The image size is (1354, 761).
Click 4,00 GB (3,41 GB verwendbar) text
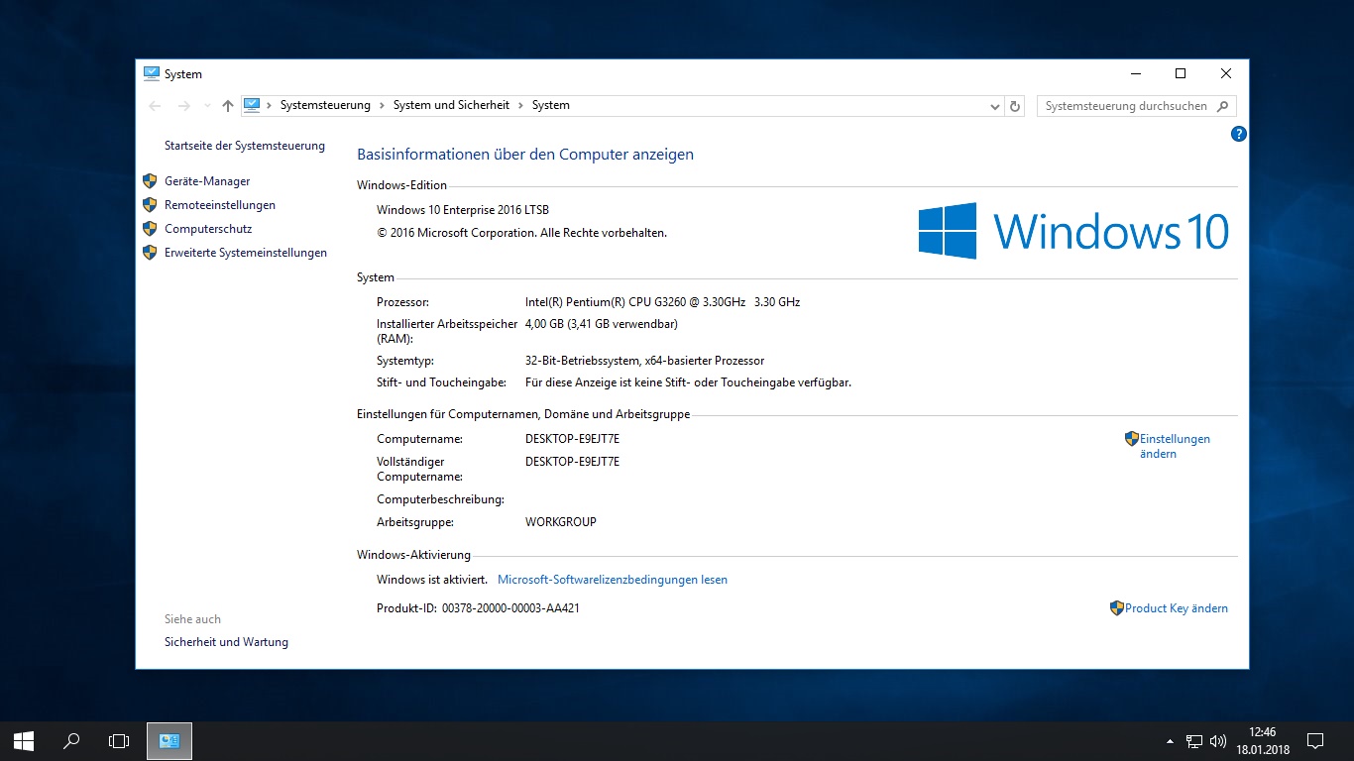(x=602, y=324)
